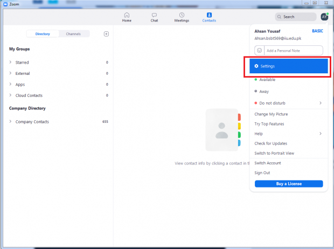Screen dimensions: 334x249
Task: Expand the Company Contacts group
Action: pyautogui.click(x=10, y=121)
